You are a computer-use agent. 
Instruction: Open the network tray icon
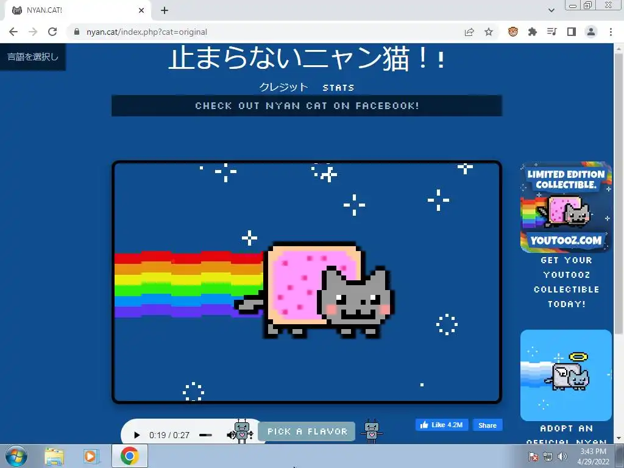[548, 456]
